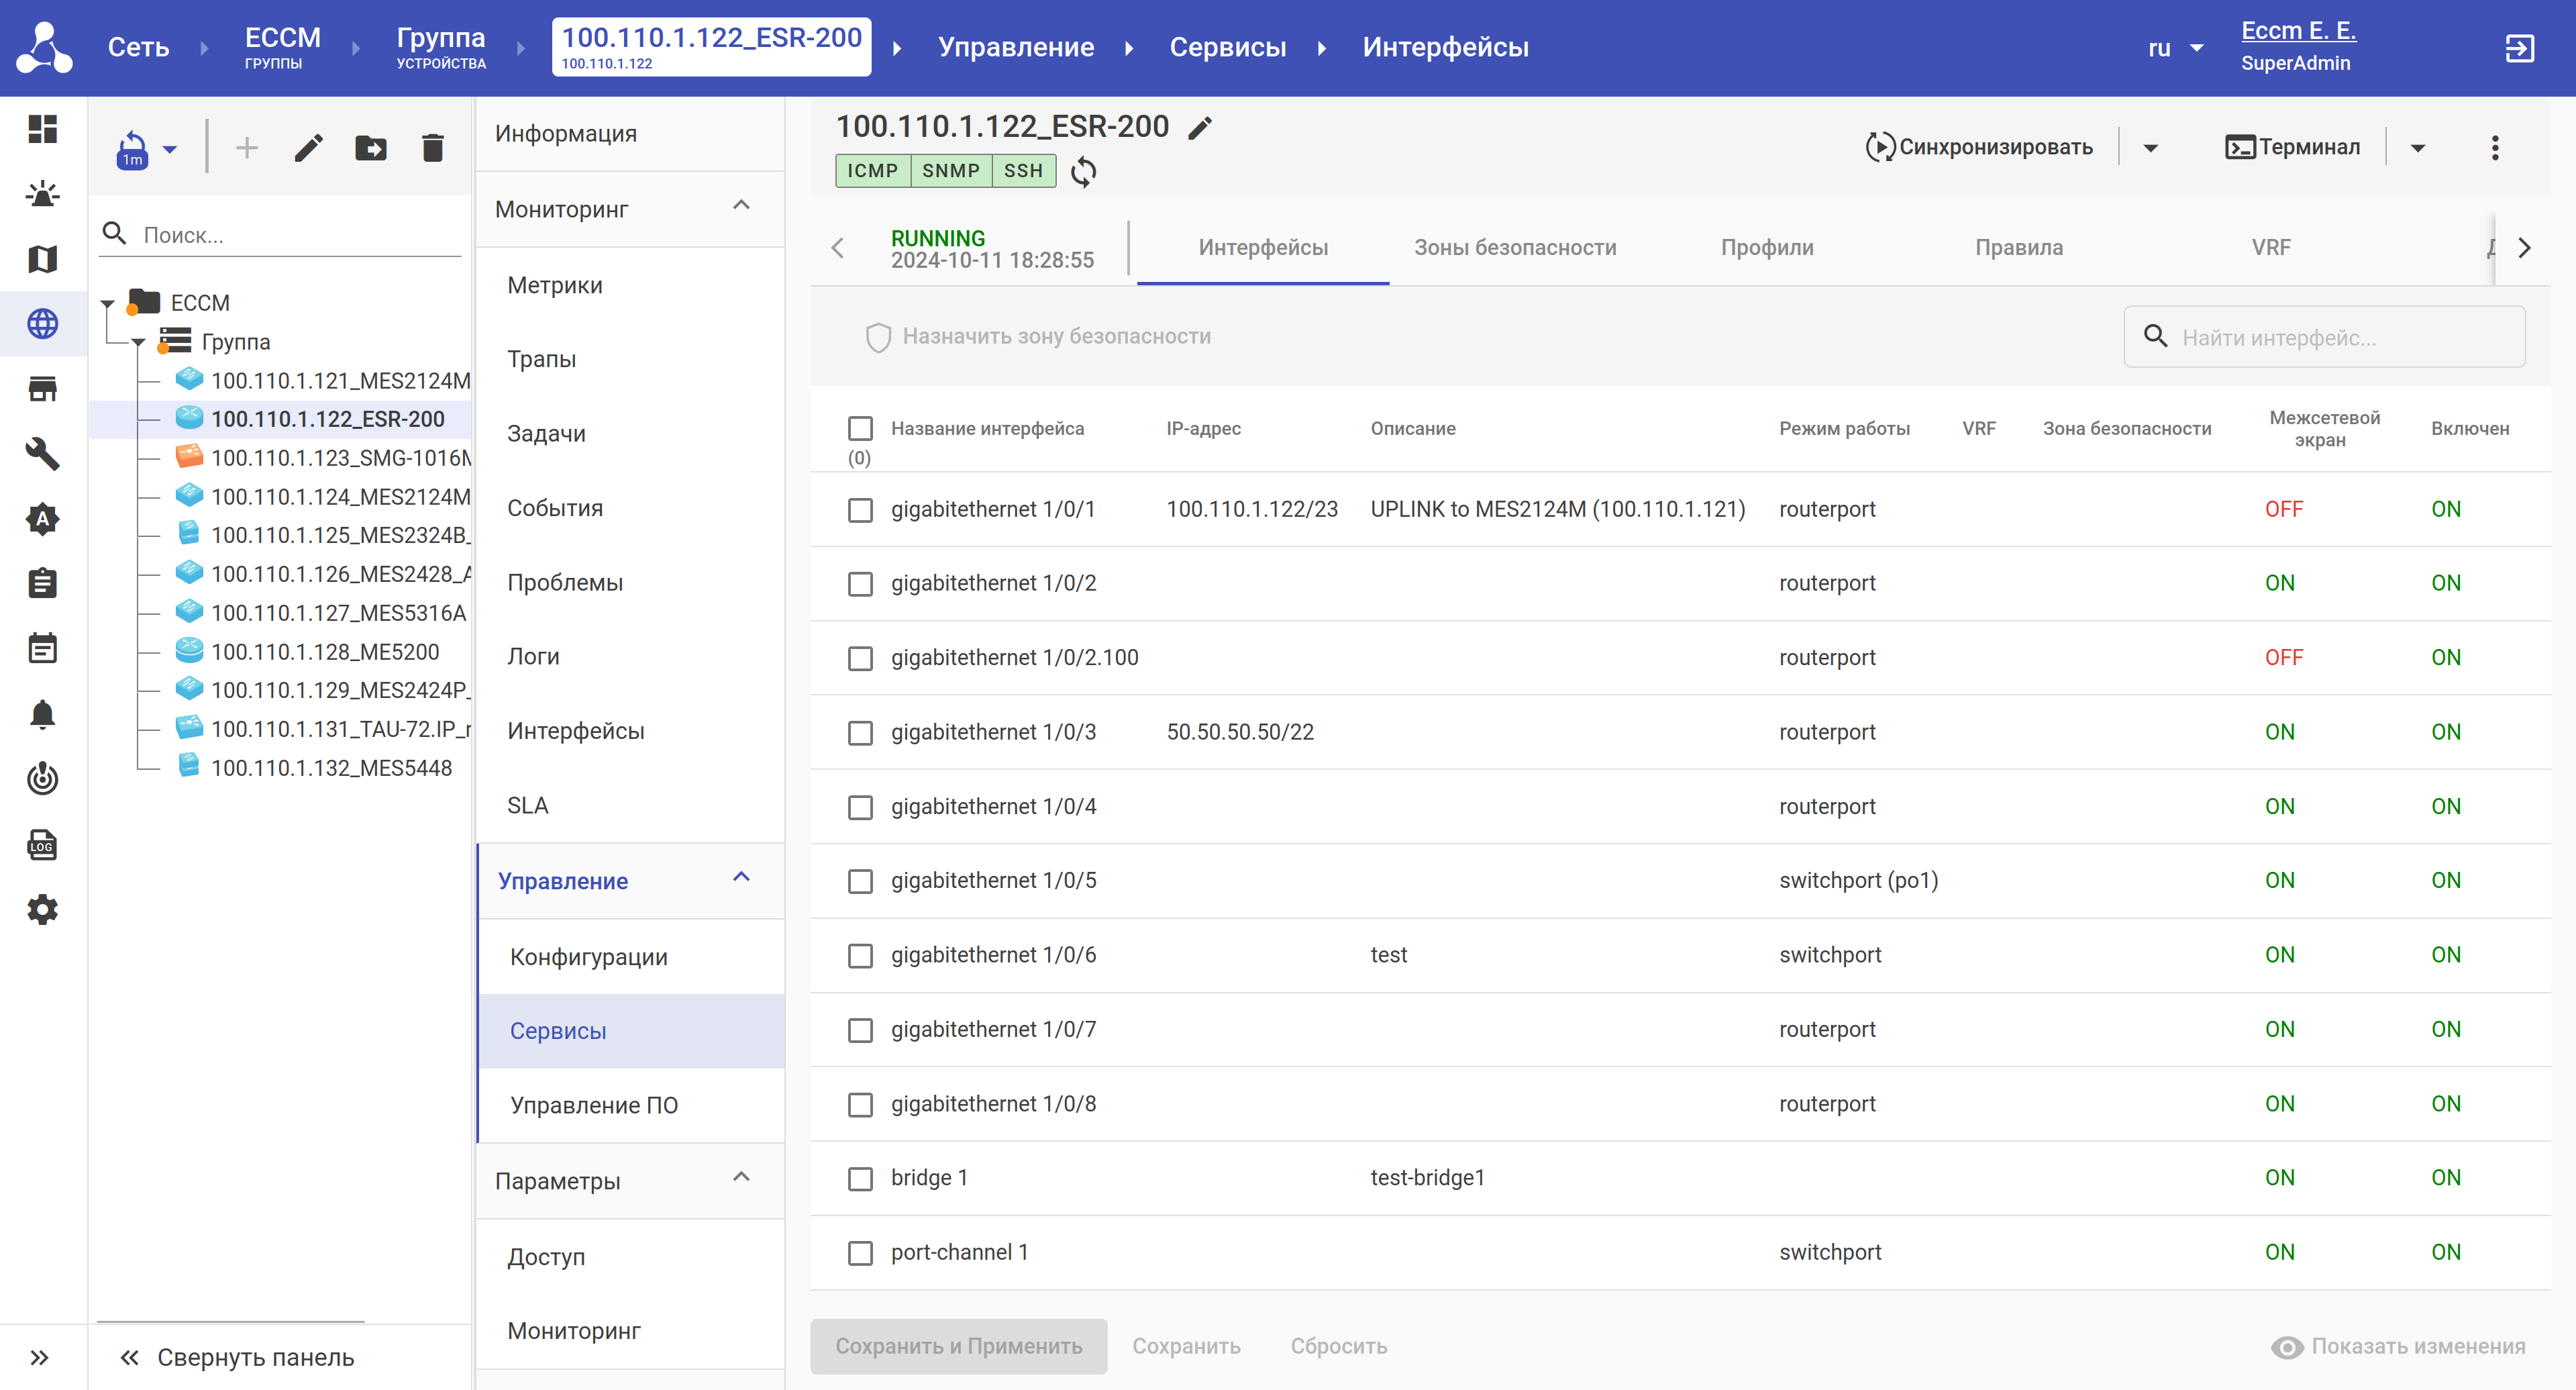Click the Eccm E. E. user link
The width and height of the screenshot is (2576, 1390).
(2298, 31)
